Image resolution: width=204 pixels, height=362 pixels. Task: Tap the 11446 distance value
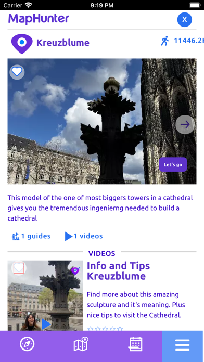click(x=189, y=41)
